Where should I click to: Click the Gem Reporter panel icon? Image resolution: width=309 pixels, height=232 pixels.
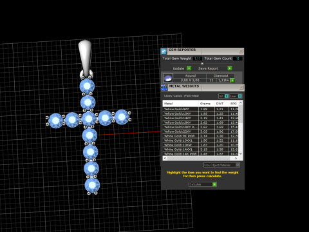(x=164, y=52)
